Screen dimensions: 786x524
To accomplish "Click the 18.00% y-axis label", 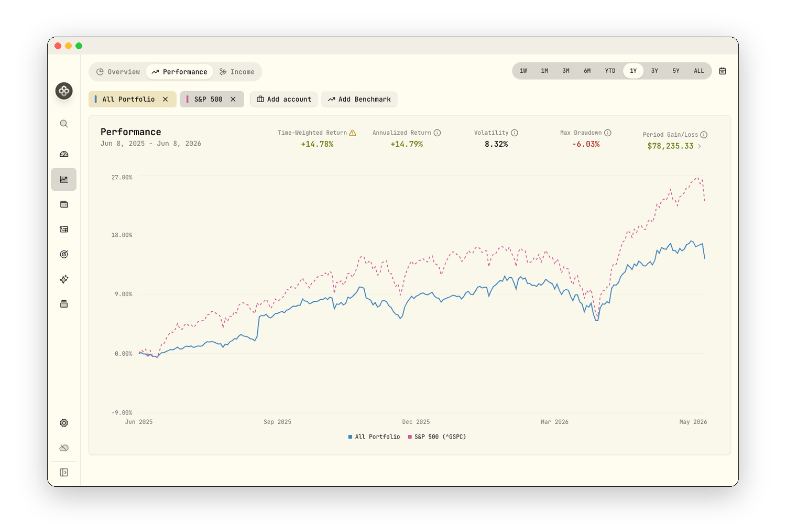I will tap(122, 235).
